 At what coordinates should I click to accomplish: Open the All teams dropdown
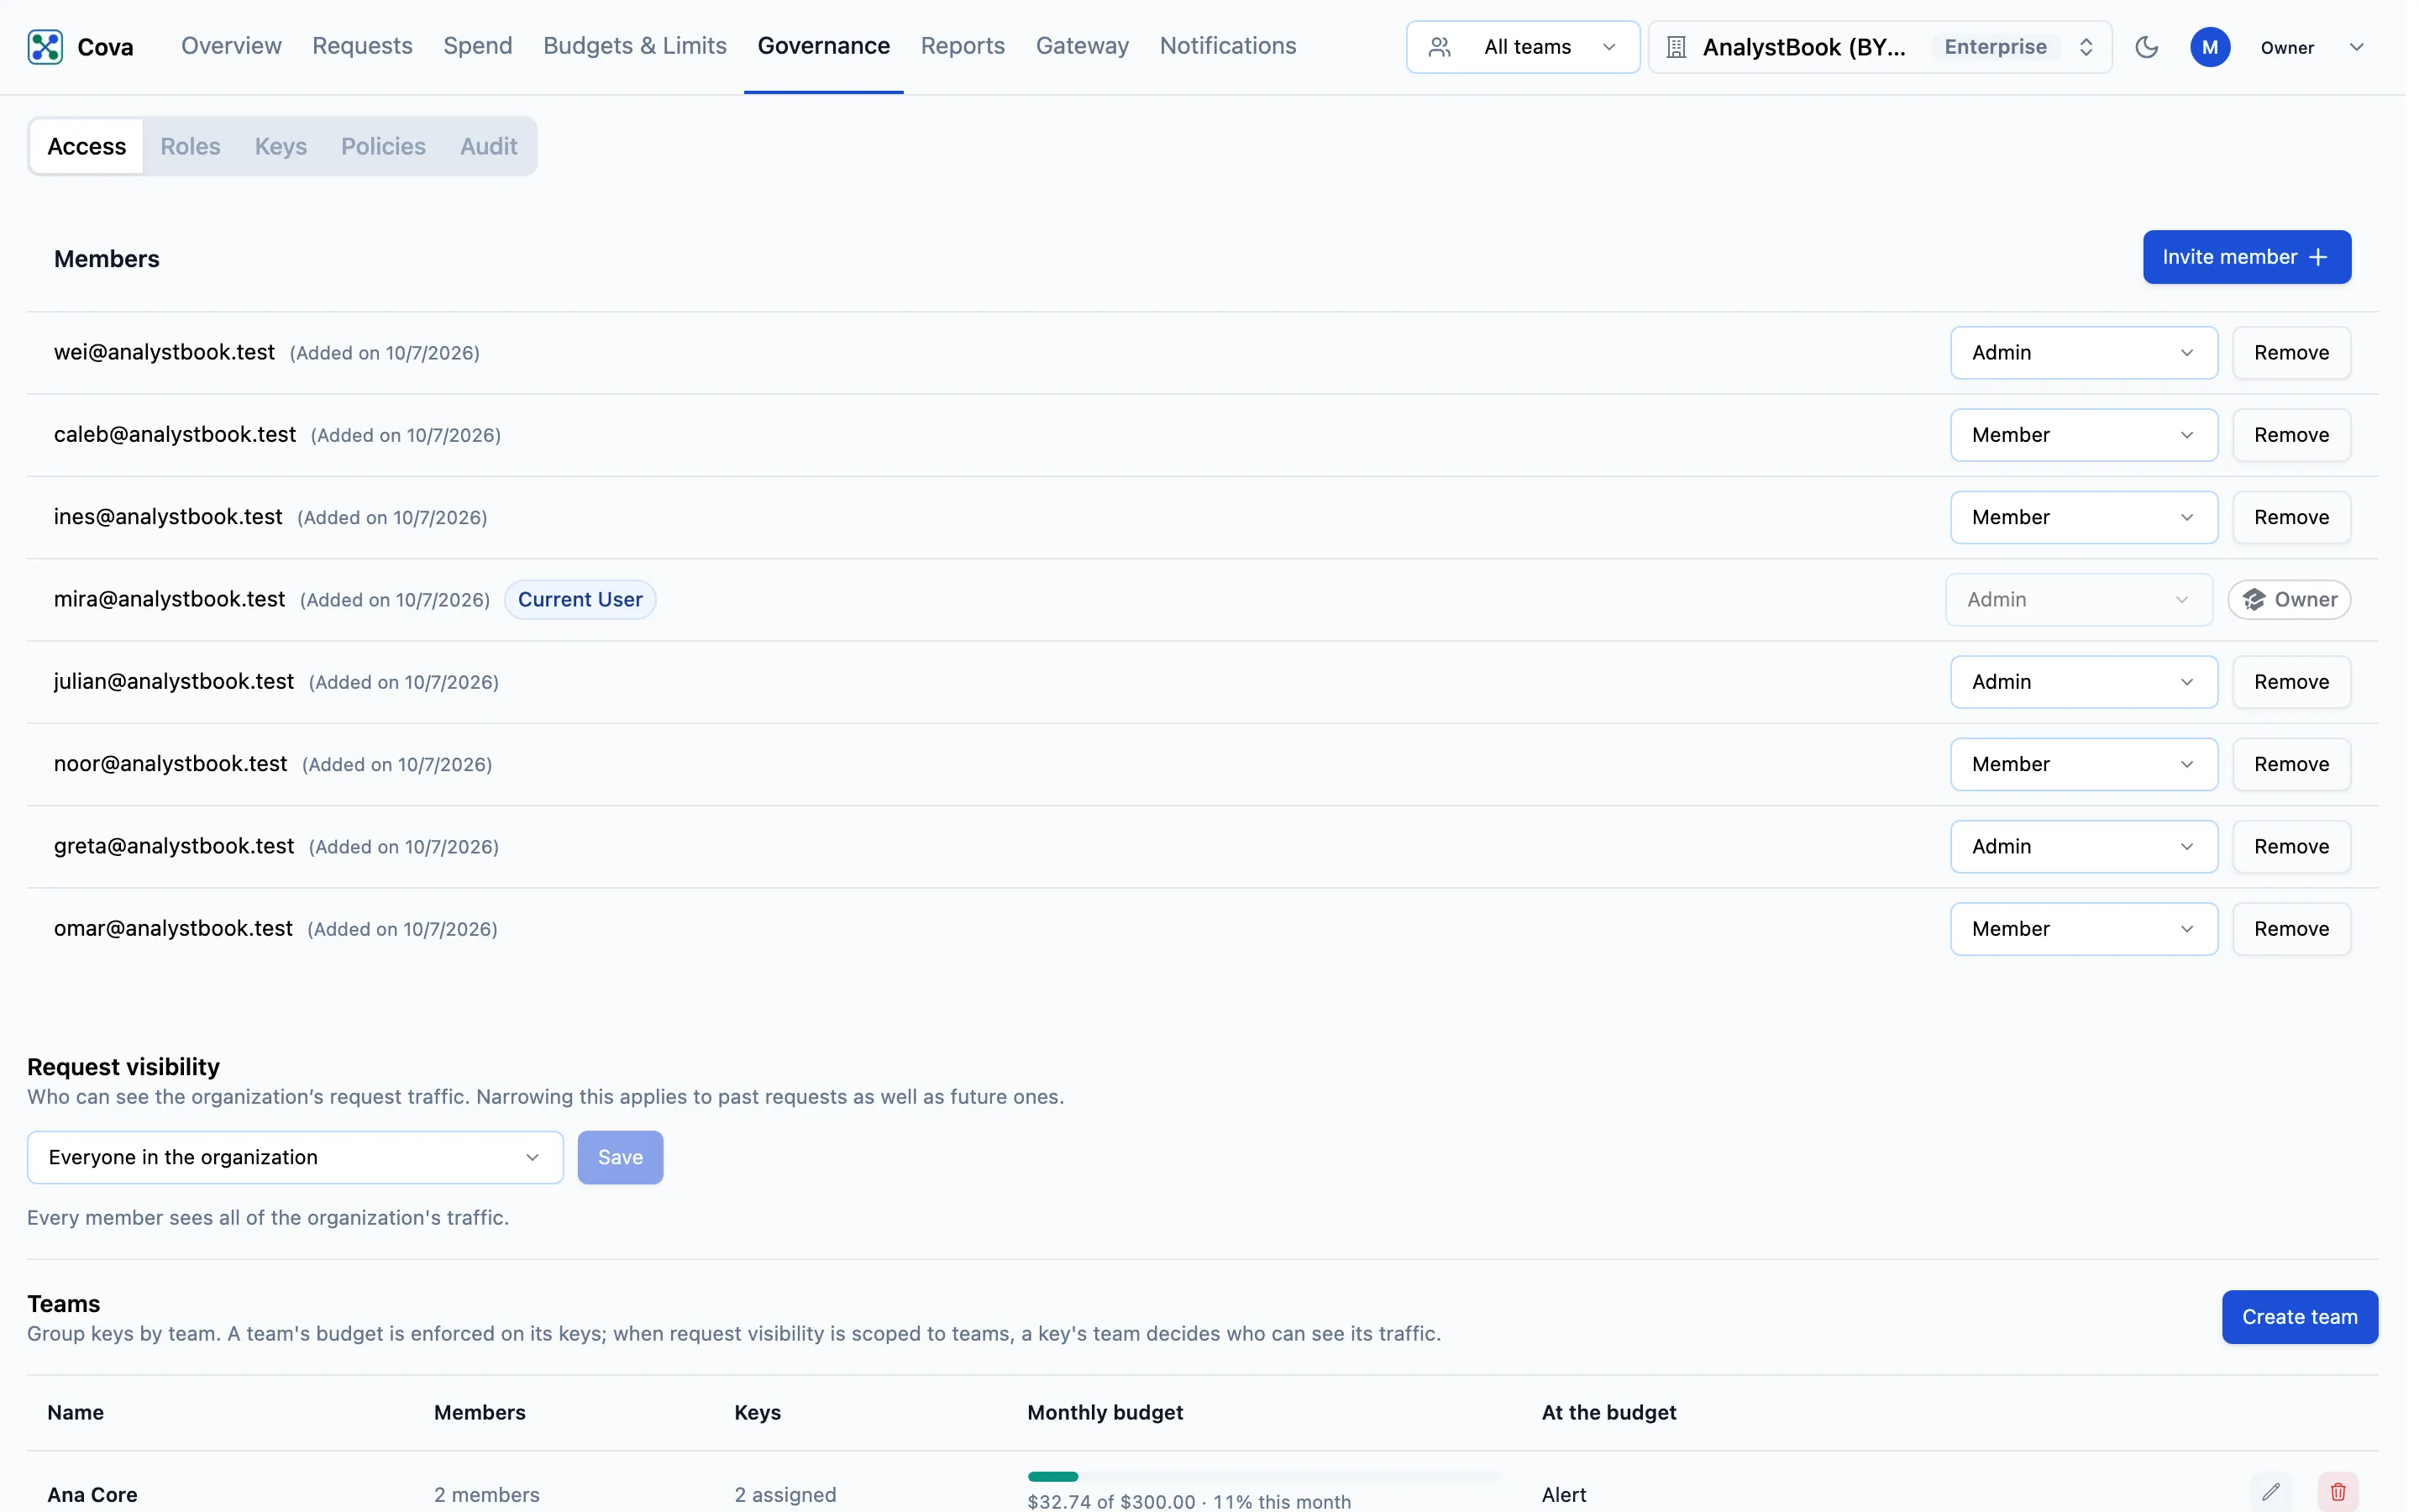tap(1522, 47)
